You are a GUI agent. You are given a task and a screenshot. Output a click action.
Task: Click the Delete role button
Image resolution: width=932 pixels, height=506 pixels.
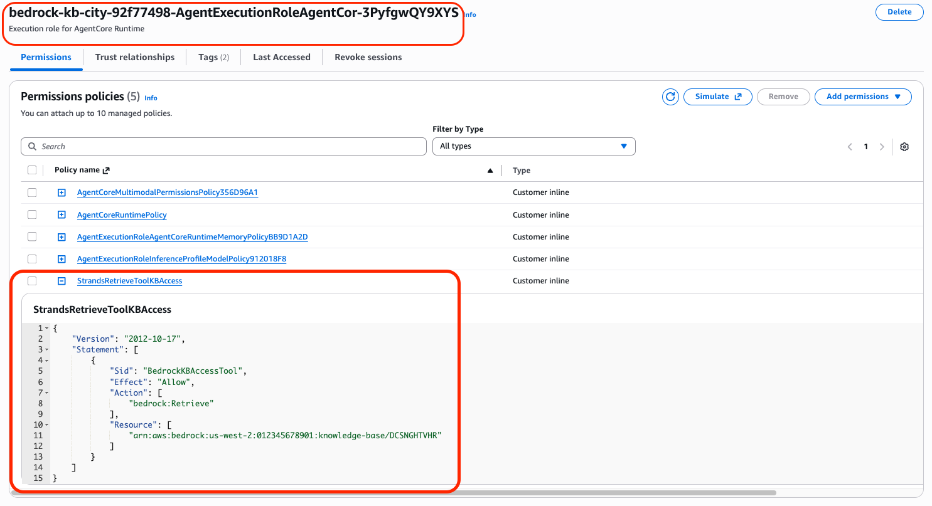click(899, 12)
